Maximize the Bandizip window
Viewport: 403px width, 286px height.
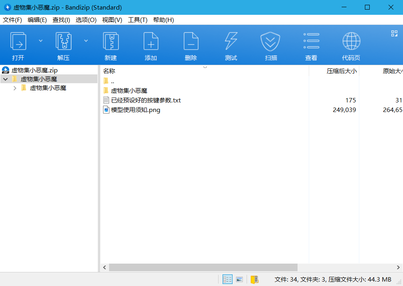point(367,7)
